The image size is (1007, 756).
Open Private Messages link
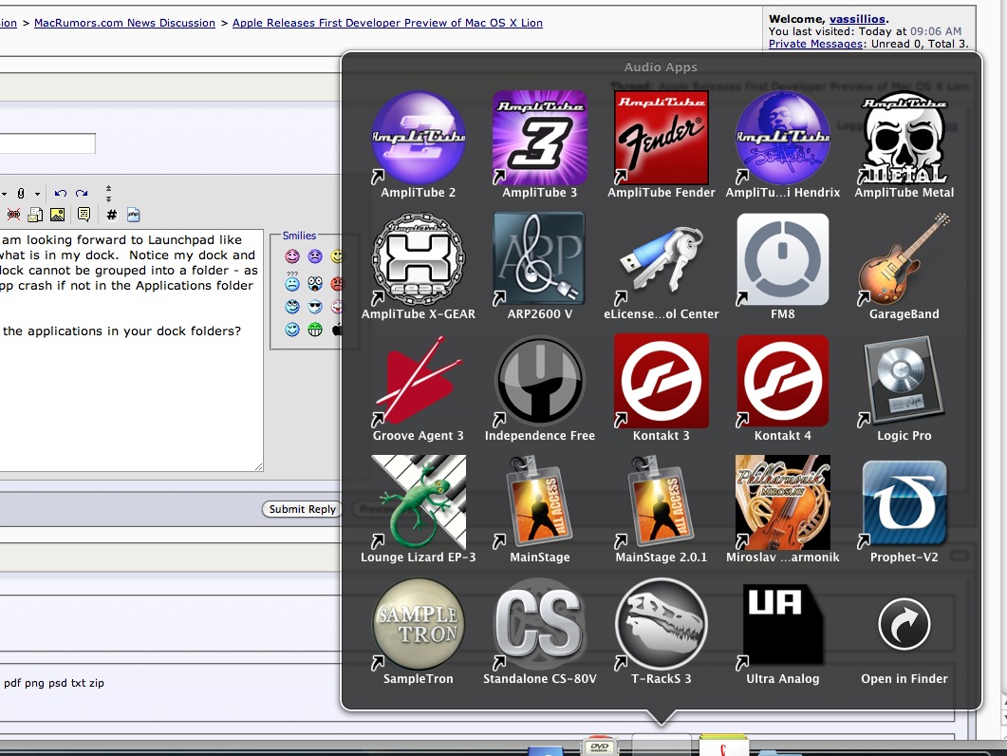point(815,44)
